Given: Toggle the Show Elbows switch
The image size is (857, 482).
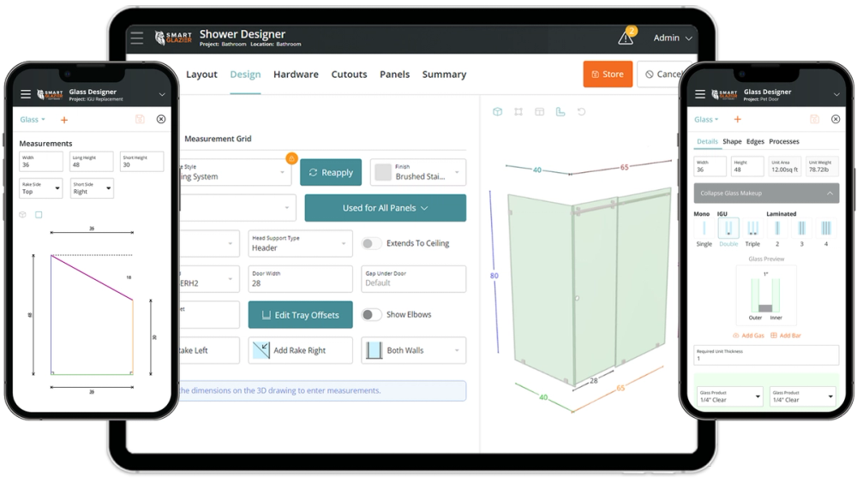Looking at the screenshot, I should click(x=372, y=314).
